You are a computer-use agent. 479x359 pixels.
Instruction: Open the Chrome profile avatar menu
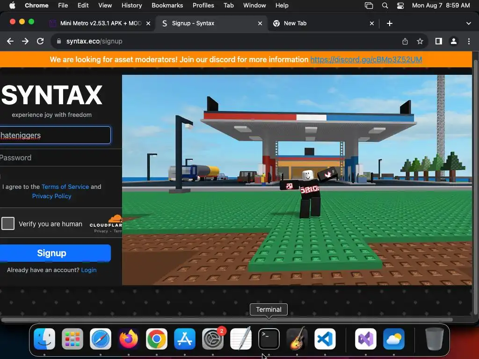coord(454,41)
